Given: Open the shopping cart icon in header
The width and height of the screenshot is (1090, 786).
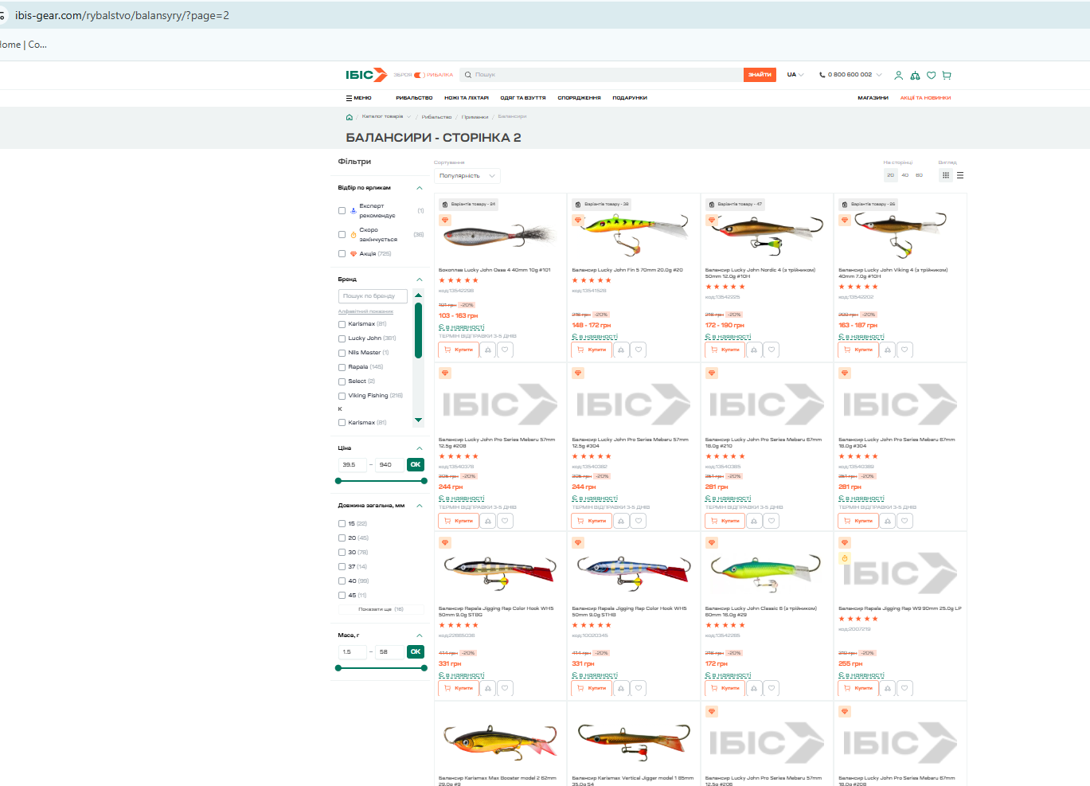Looking at the screenshot, I should pos(947,75).
